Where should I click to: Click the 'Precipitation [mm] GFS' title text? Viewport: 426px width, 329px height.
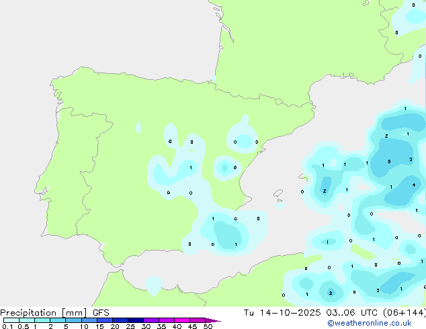54,313
